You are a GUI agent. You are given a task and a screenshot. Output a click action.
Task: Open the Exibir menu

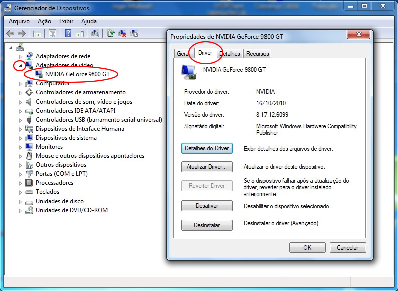[x=66, y=21]
